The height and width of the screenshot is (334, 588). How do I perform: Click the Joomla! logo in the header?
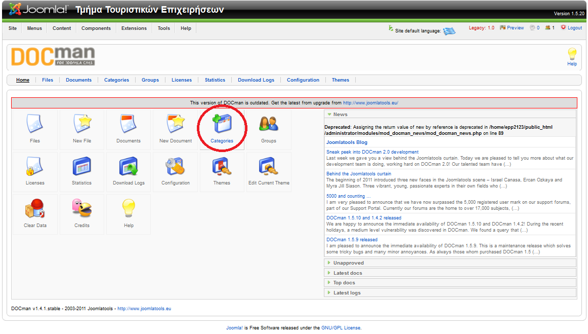(38, 9)
